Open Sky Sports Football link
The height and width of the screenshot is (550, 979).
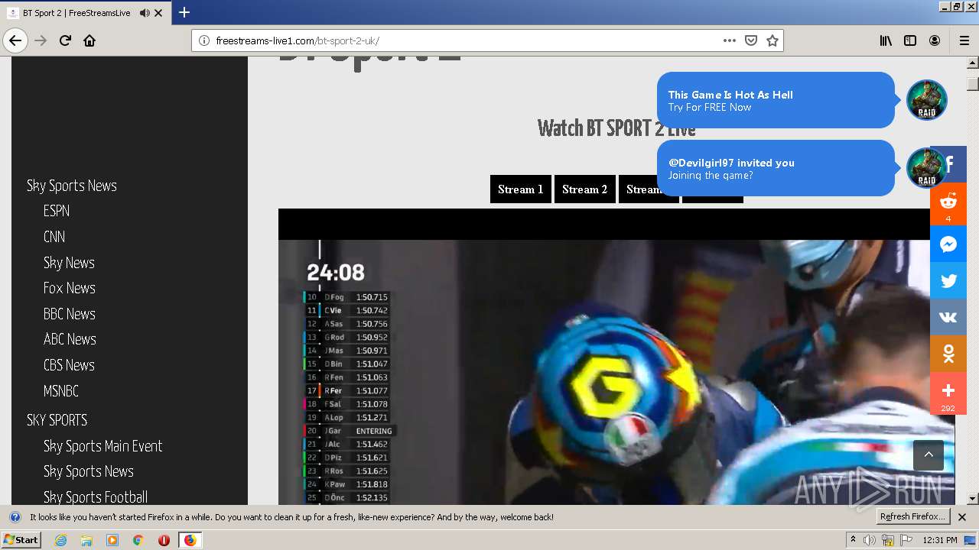pos(96,497)
